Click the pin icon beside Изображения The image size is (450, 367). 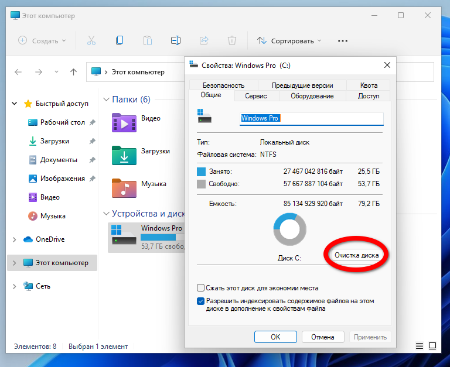92,179
